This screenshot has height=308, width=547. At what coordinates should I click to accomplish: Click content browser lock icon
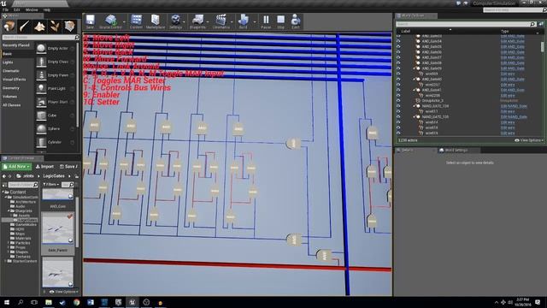click(x=77, y=176)
